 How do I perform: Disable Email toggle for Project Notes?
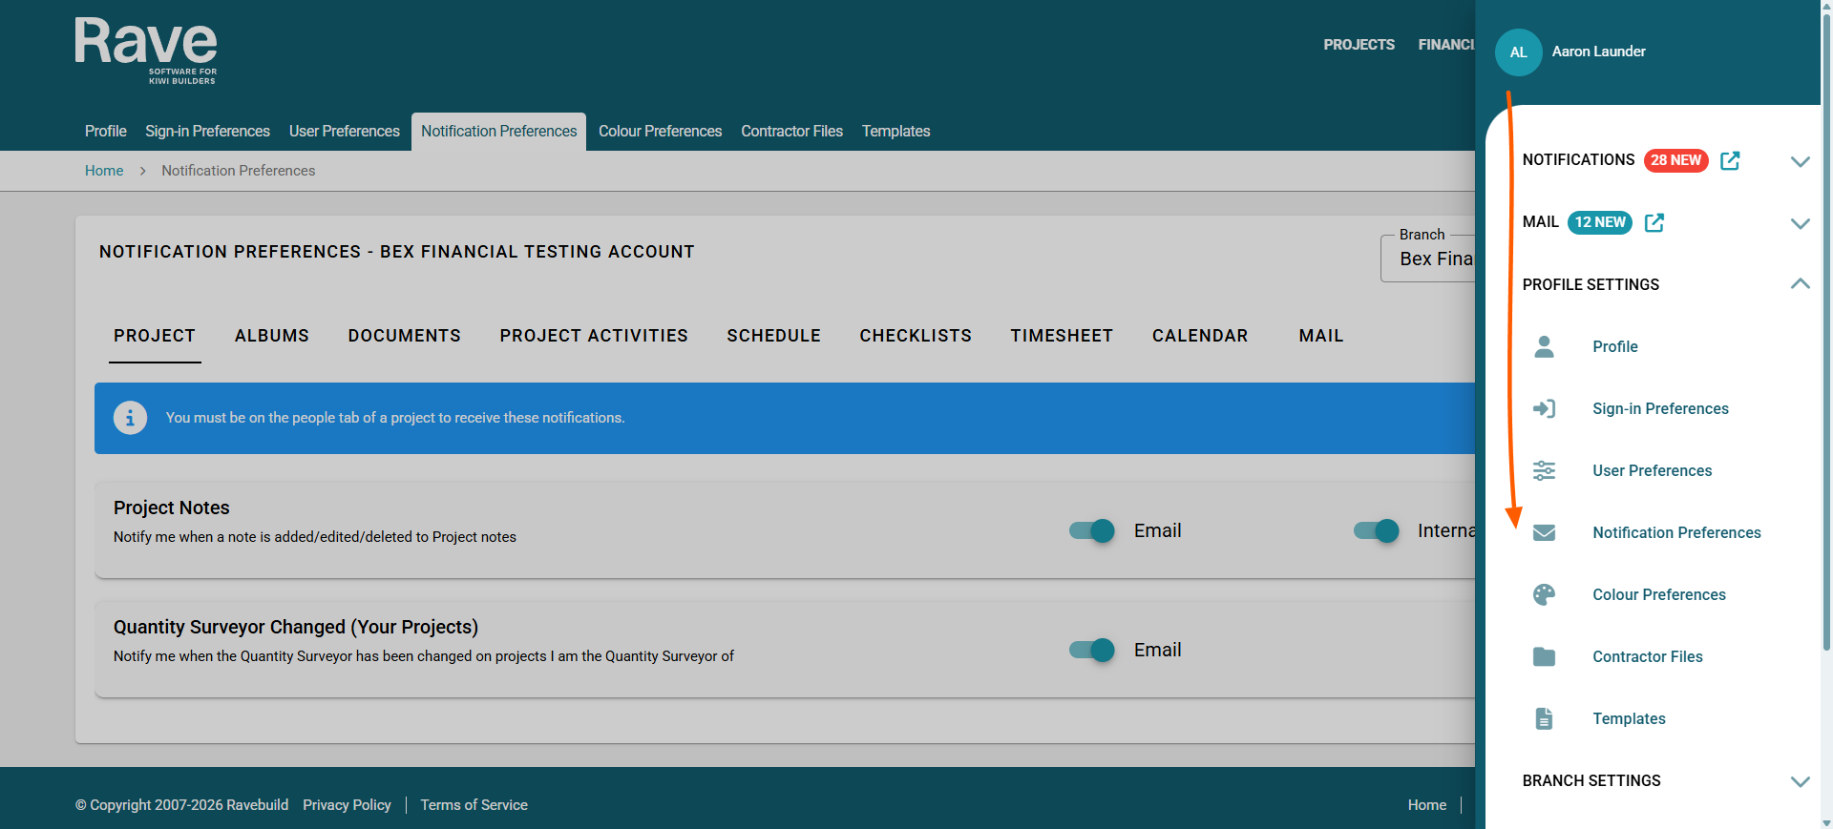click(1092, 530)
